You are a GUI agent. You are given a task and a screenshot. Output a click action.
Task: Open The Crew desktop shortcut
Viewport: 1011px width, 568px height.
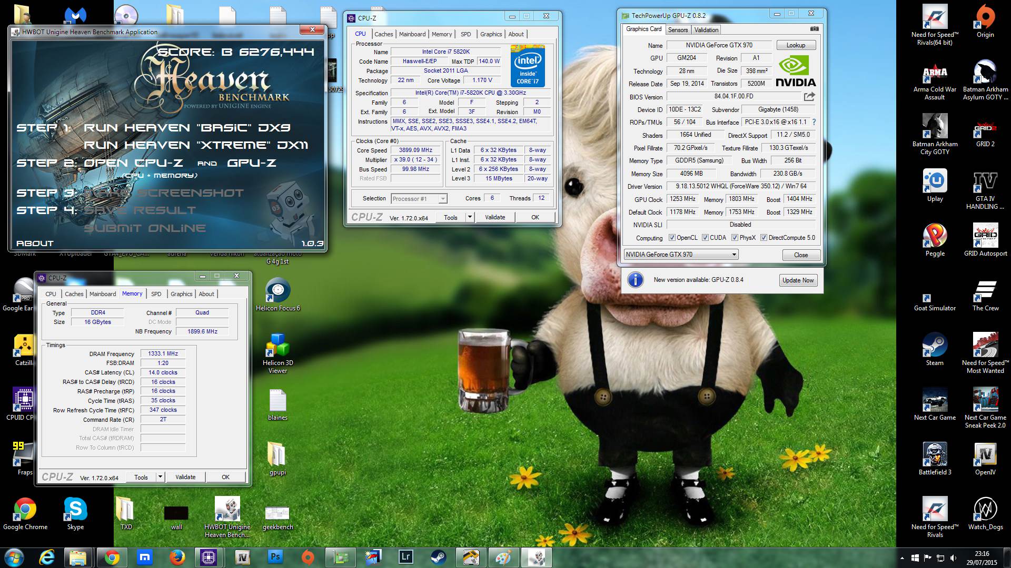[985, 295]
